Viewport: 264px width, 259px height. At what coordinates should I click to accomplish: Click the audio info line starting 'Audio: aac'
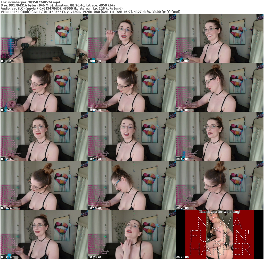click(x=62, y=9)
